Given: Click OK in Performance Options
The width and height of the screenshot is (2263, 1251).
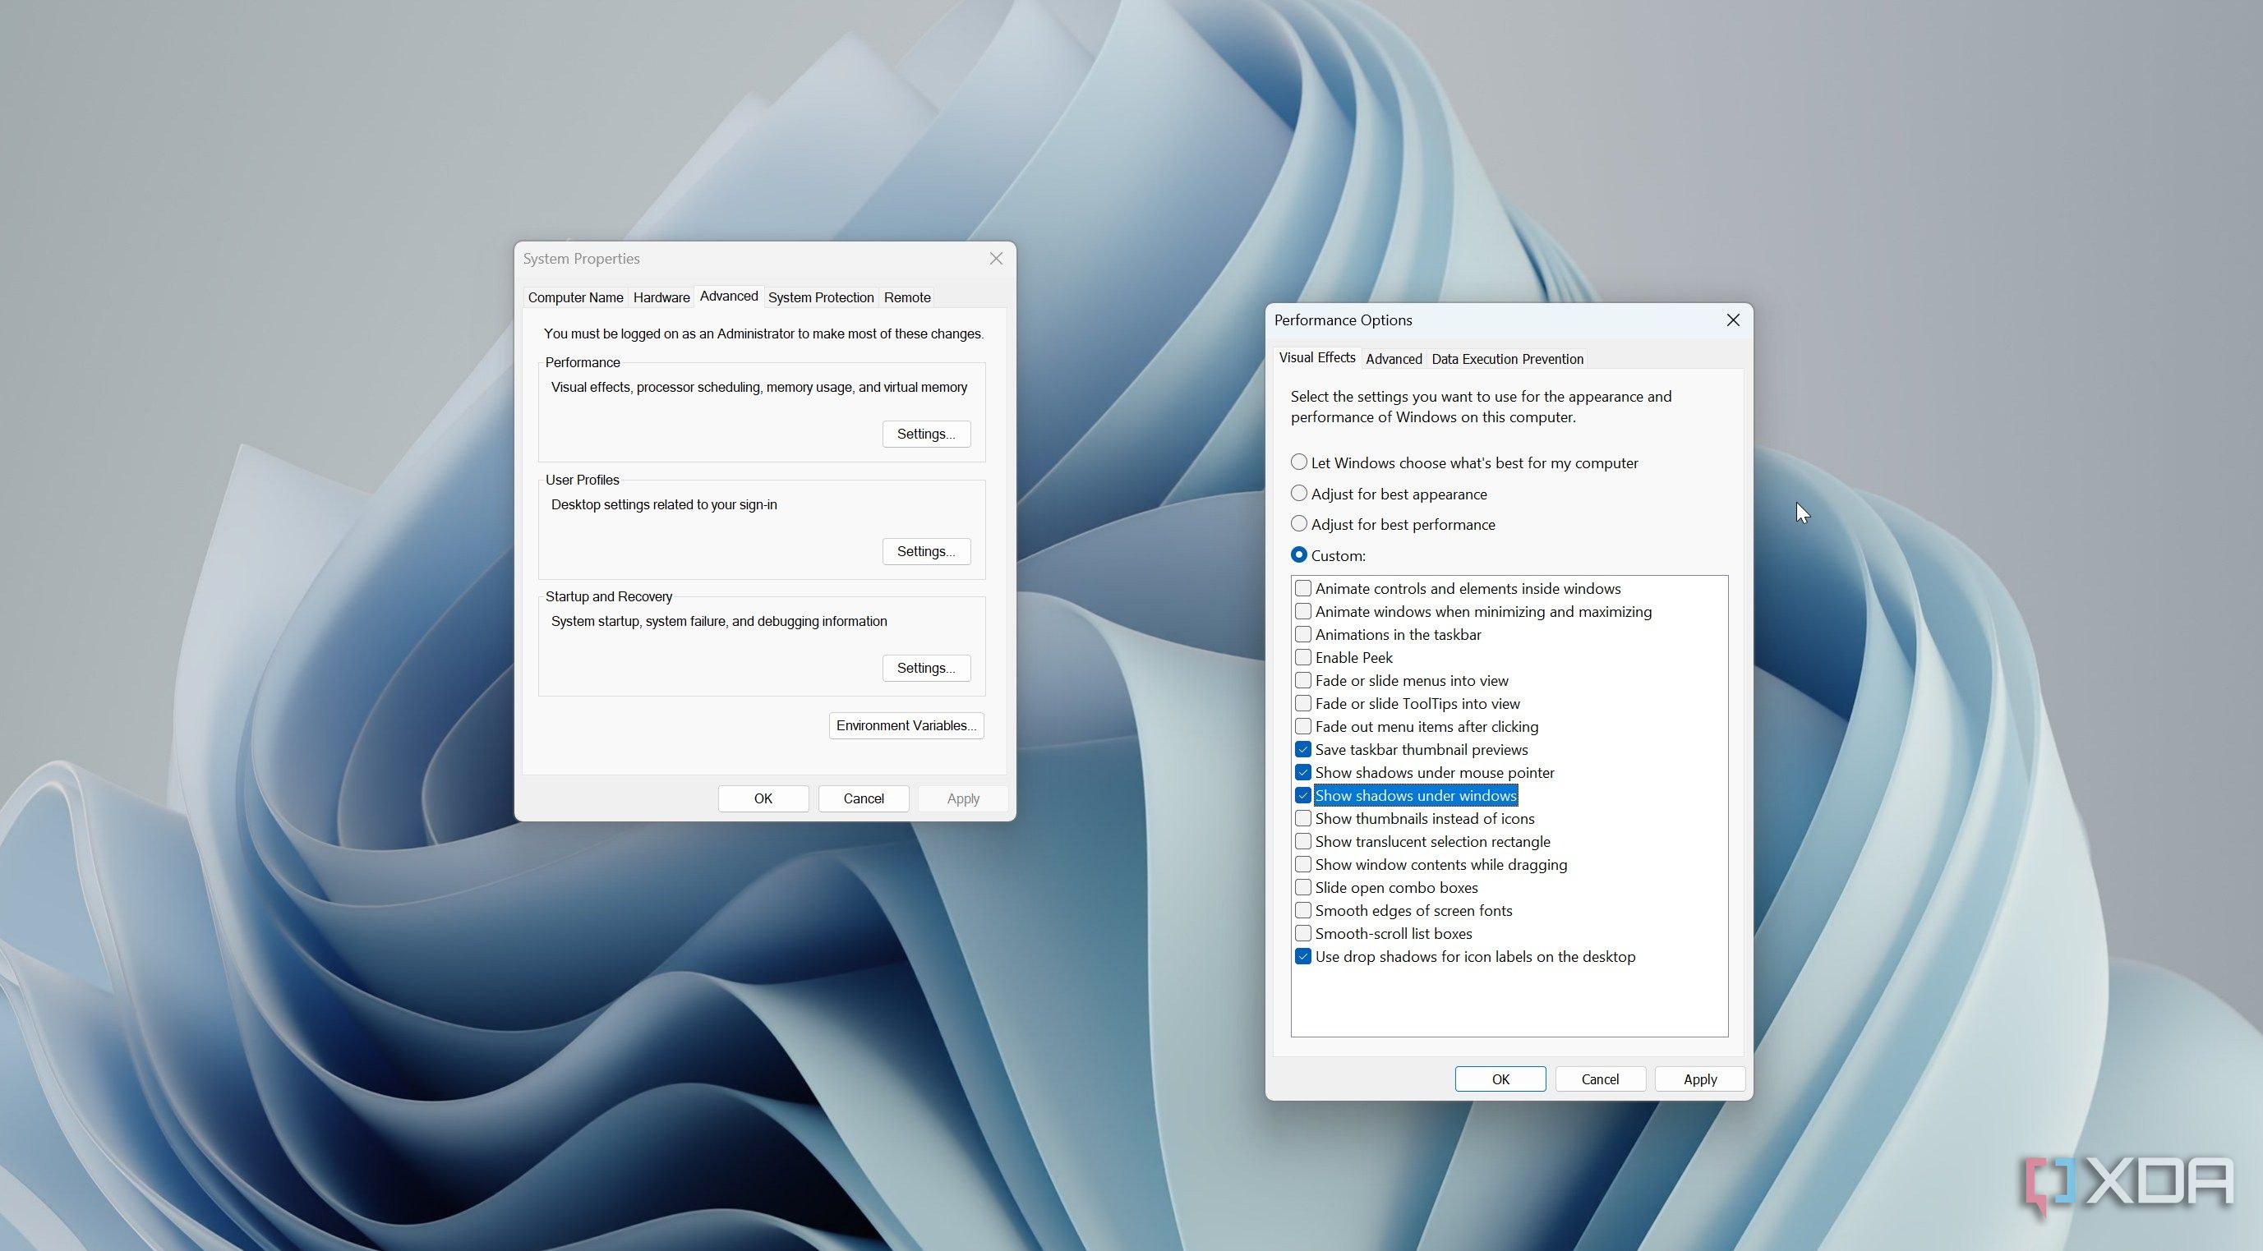Looking at the screenshot, I should coord(1500,1079).
